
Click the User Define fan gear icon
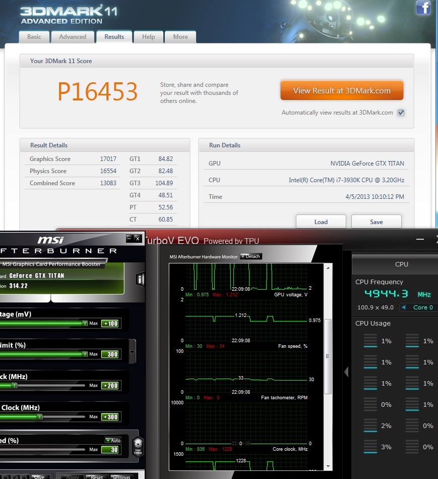pos(138,447)
